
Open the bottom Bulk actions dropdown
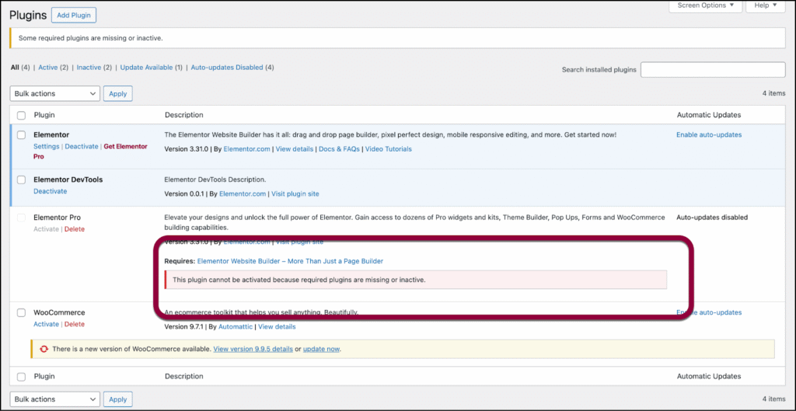[55, 399]
